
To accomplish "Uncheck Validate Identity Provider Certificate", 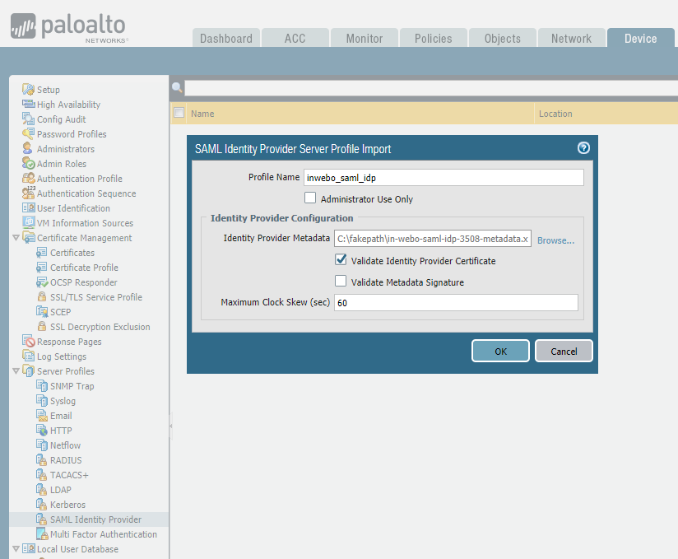I will point(341,260).
